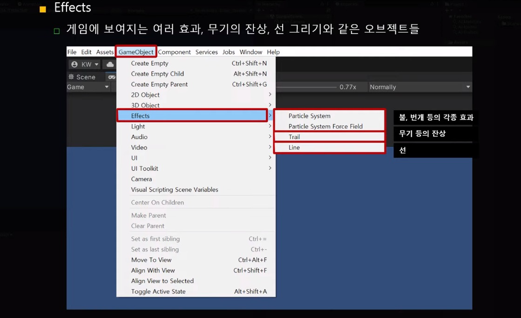Select Trail effect
The image size is (521, 318).
pyautogui.click(x=329, y=137)
